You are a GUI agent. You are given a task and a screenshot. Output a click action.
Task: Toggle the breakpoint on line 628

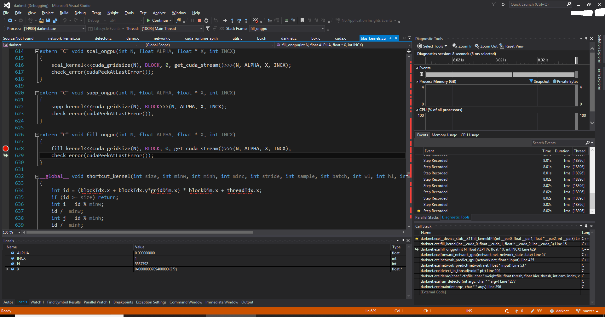tap(6, 149)
